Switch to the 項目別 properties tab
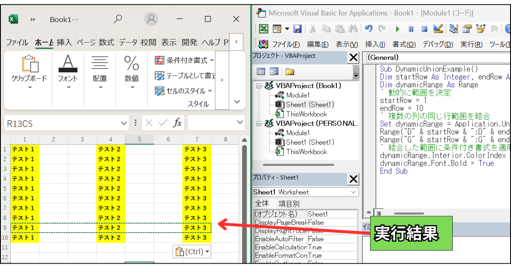The width and height of the screenshot is (511, 268). (x=289, y=204)
